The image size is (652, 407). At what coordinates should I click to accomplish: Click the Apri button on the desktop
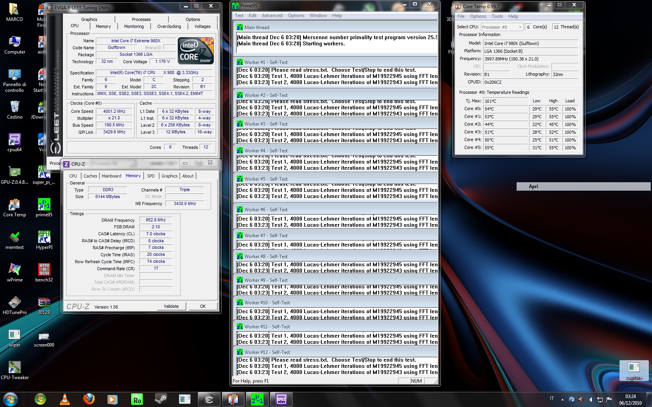click(584, 186)
